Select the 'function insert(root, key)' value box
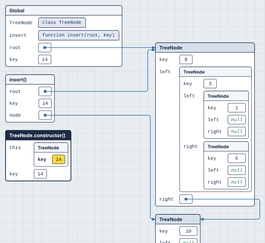The width and height of the screenshot is (265, 243). coord(78,35)
